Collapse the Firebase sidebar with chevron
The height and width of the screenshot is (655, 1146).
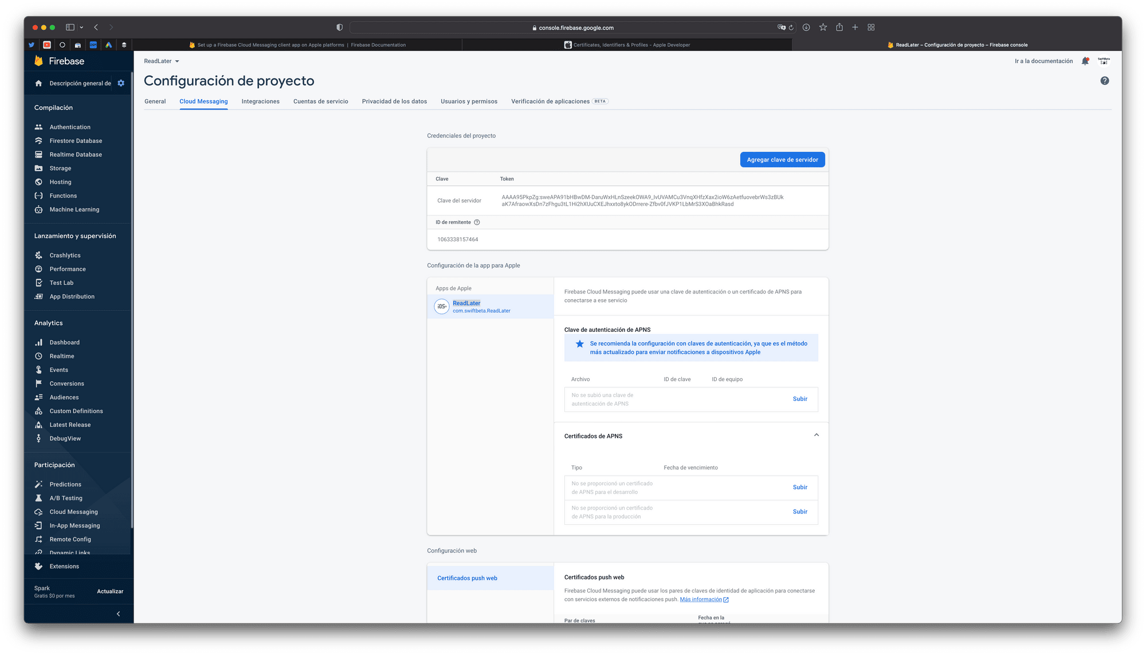(x=119, y=614)
